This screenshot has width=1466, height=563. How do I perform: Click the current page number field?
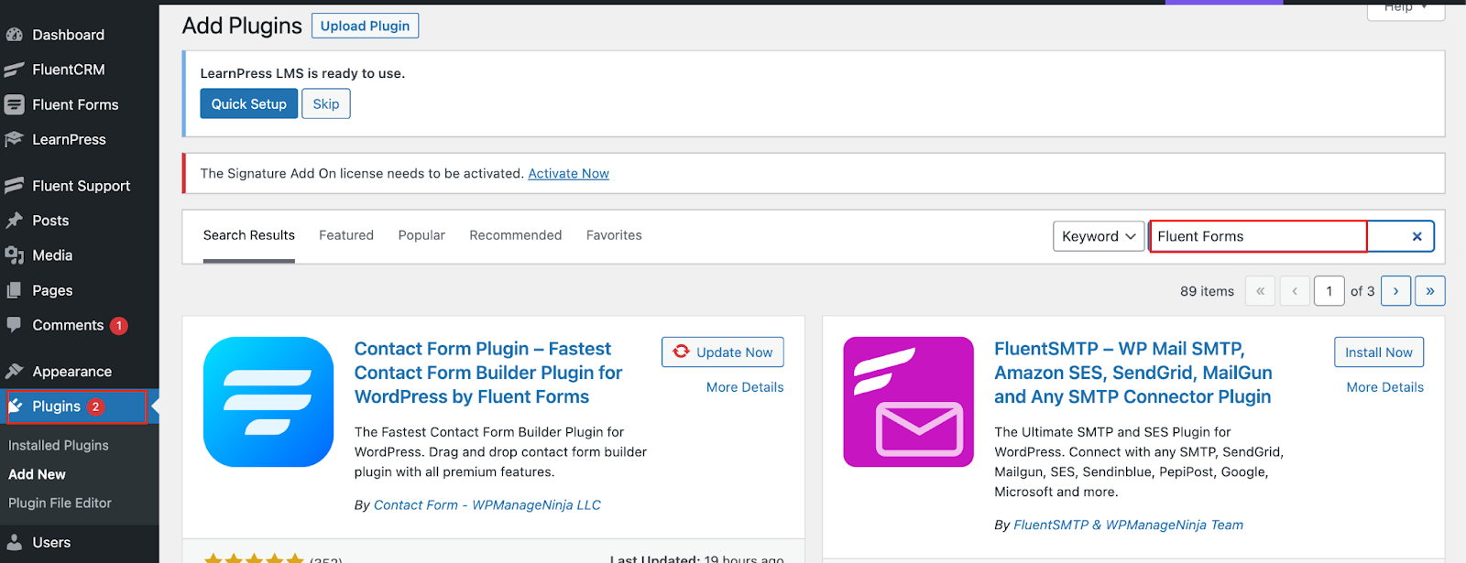1329,291
